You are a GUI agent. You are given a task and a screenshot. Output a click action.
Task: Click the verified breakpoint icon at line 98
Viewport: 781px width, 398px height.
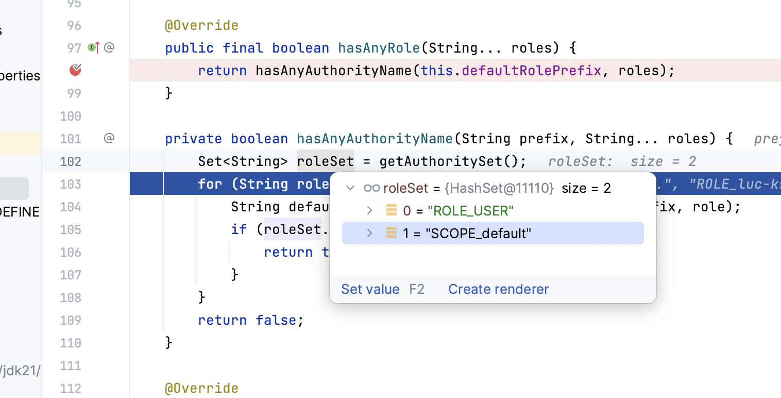[75, 70]
